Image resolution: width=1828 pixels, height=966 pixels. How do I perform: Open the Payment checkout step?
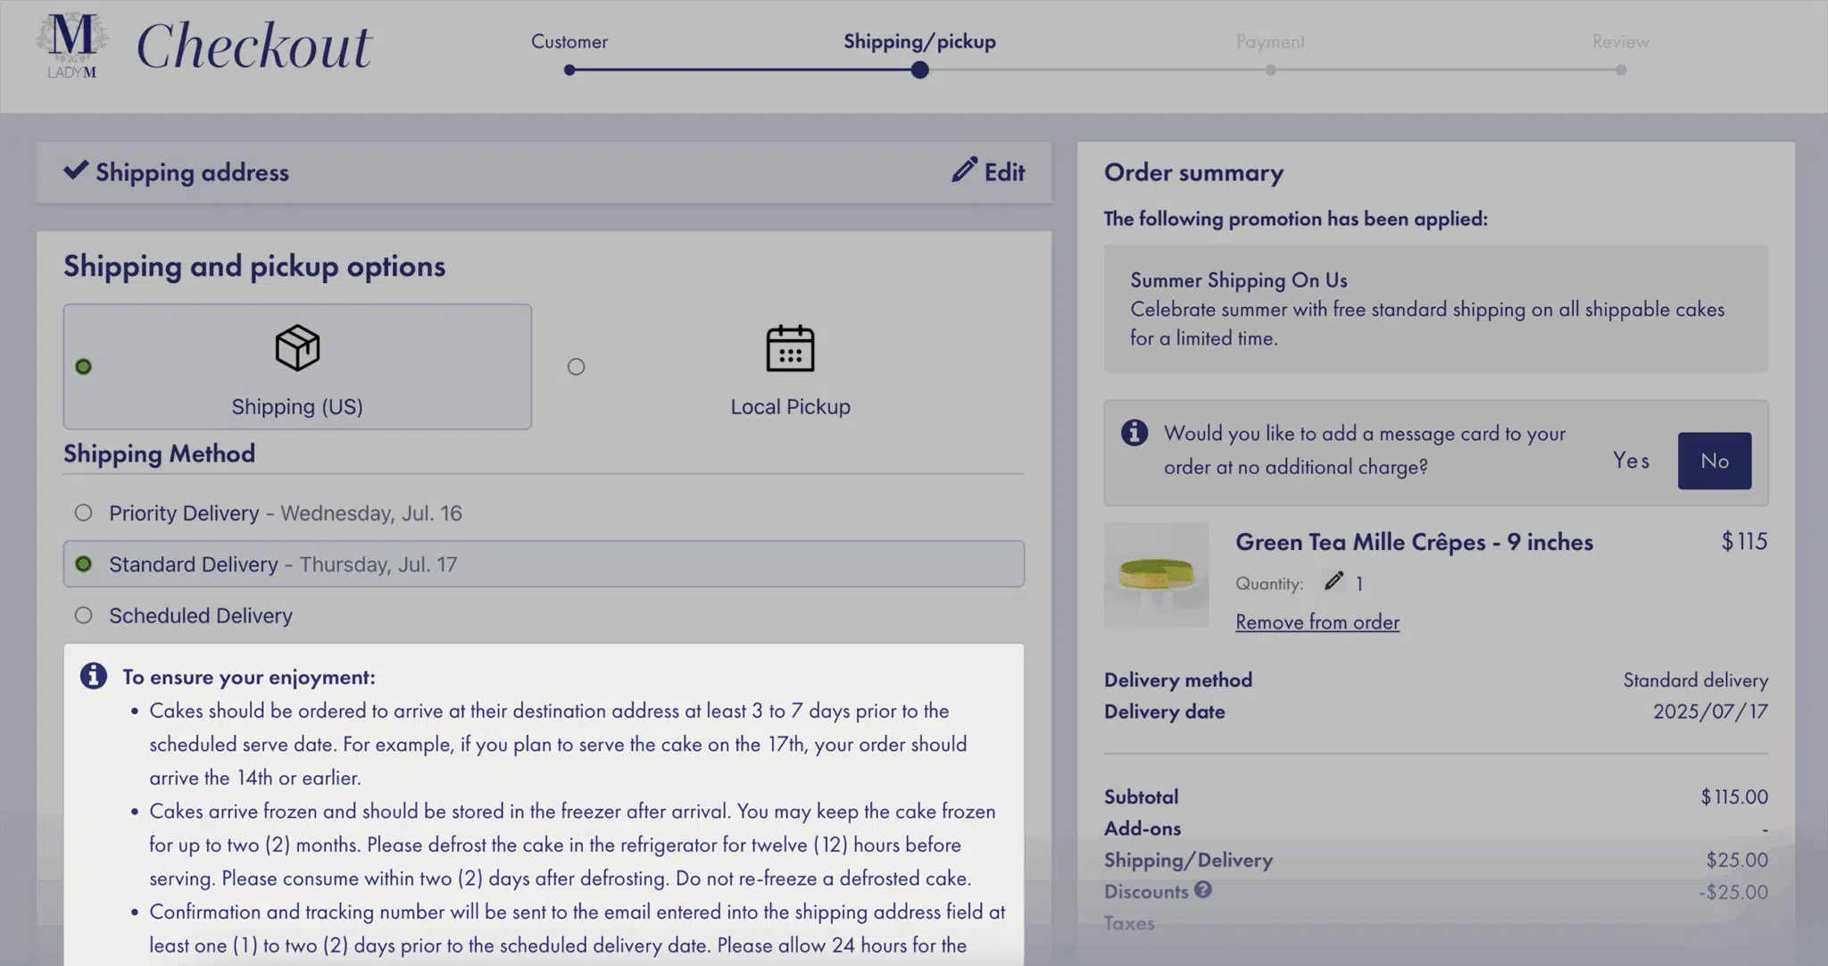[1270, 41]
